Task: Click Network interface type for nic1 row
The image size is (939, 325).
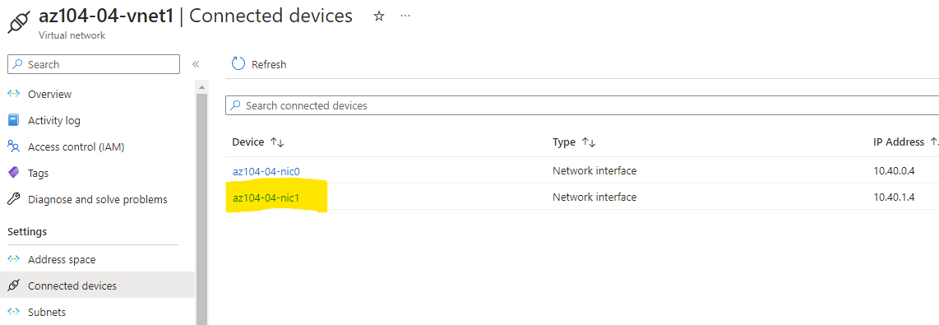Action: pyautogui.click(x=594, y=197)
